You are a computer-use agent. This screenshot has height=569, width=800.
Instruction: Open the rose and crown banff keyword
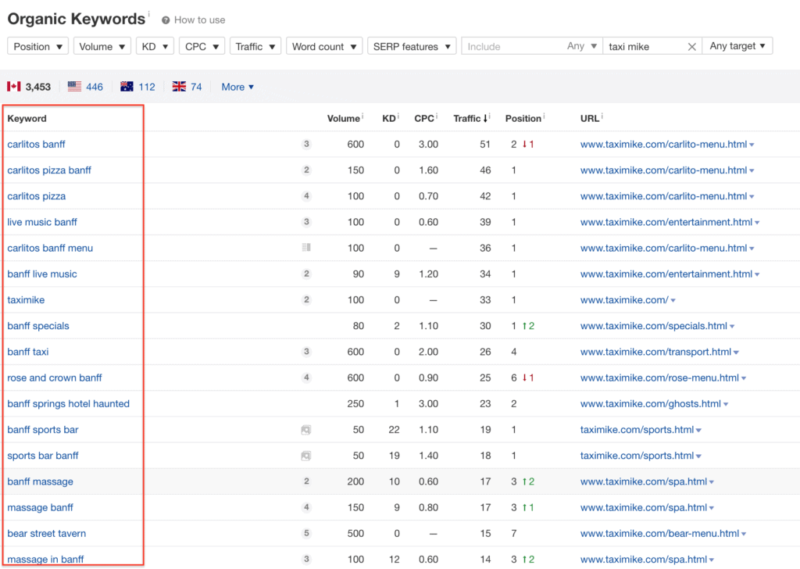[x=55, y=378]
